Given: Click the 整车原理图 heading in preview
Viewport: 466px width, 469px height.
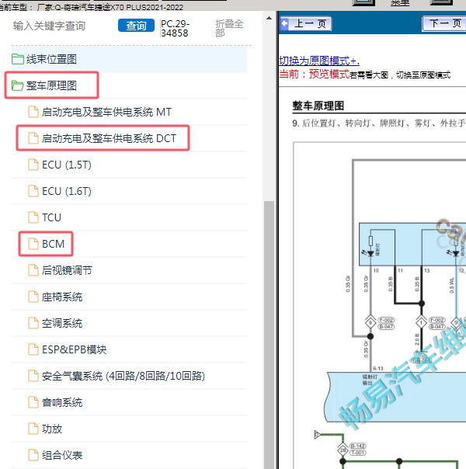Looking at the screenshot, I should pos(318,106).
